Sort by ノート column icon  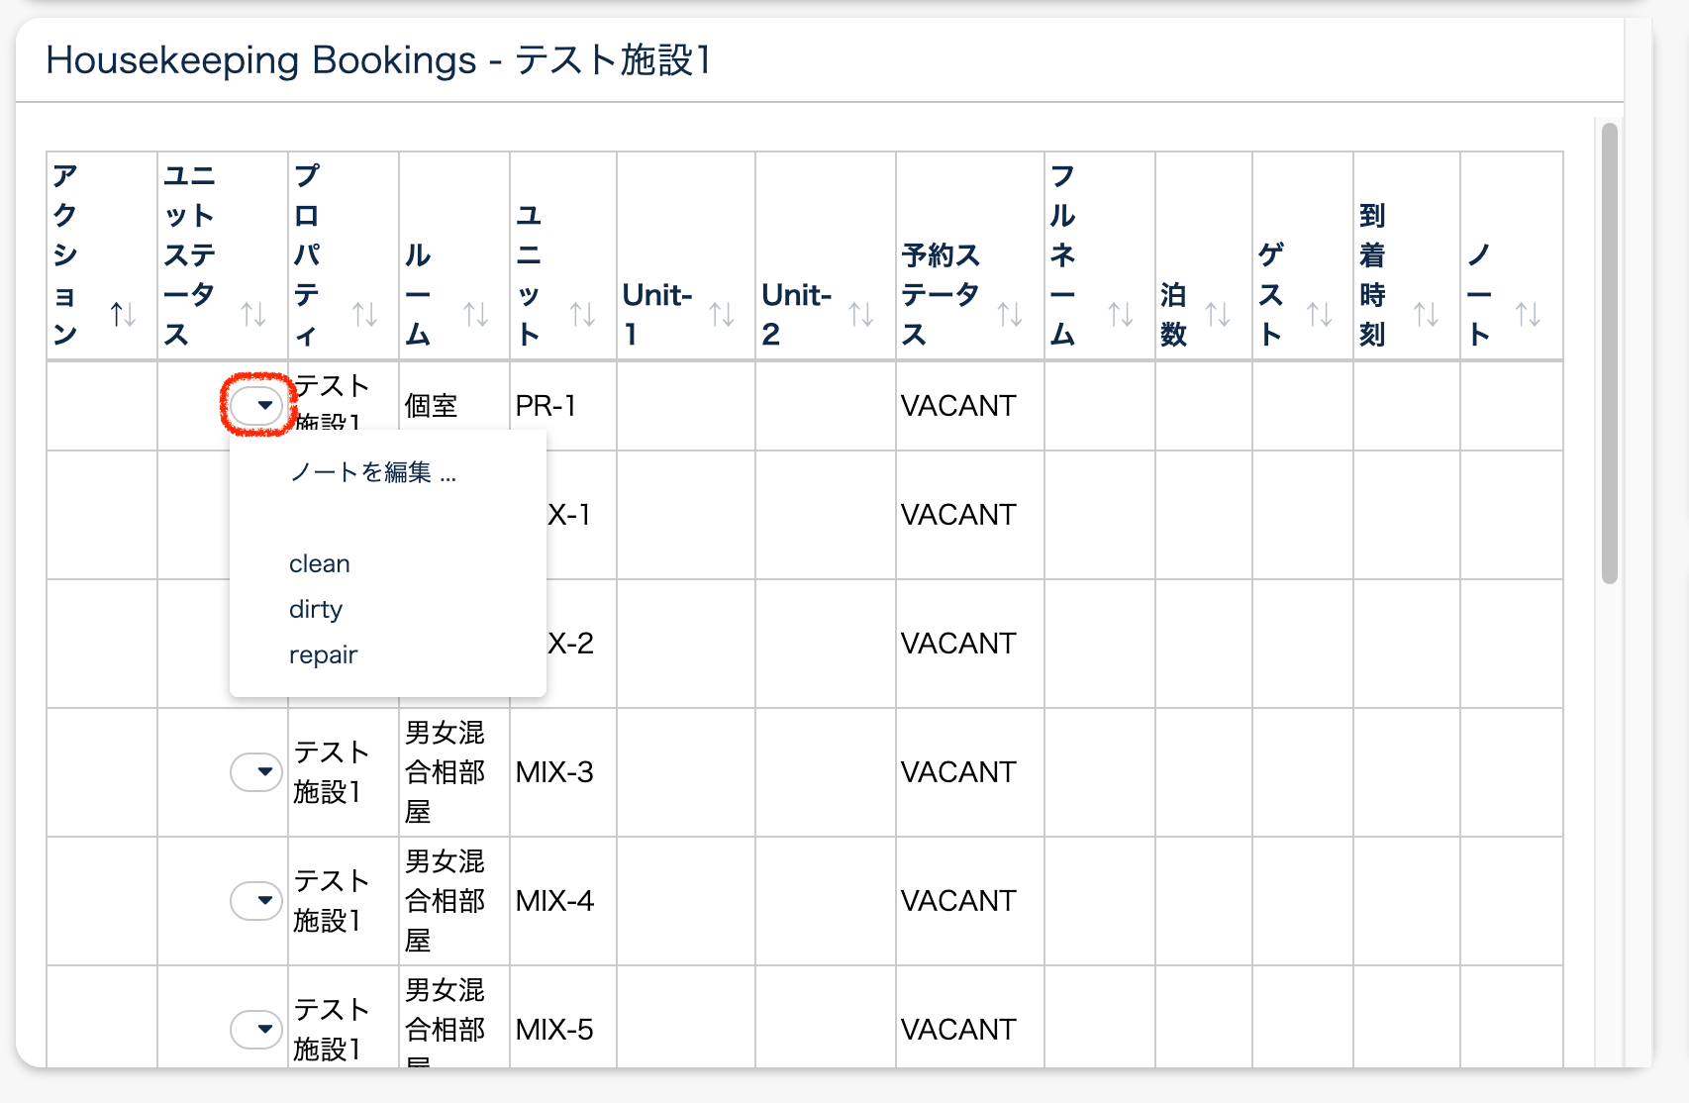[x=1528, y=315]
